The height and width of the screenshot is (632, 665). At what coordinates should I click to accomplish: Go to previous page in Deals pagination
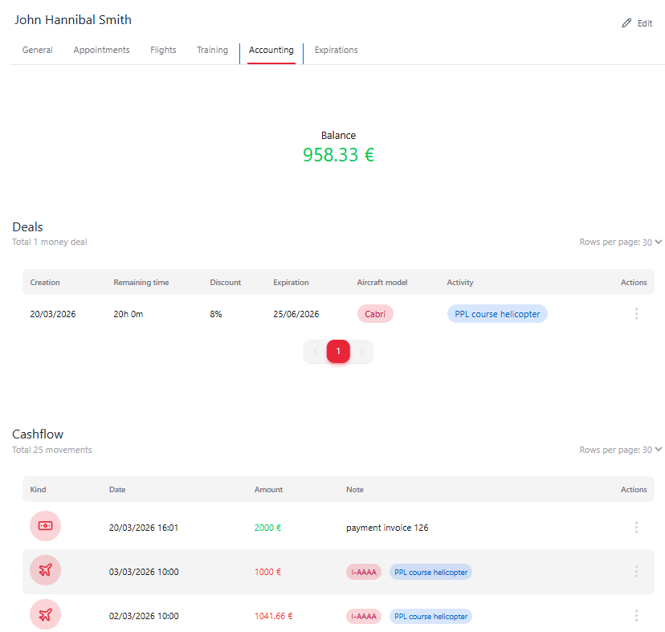point(315,352)
